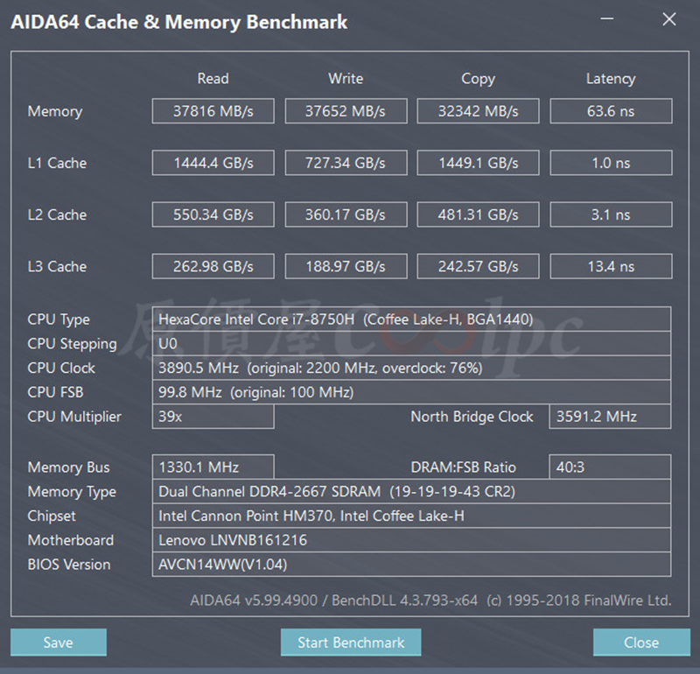The image size is (700, 674).
Task: Select the Memory Read result field
Action: coord(213,111)
